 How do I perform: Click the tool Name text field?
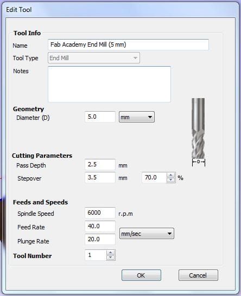point(128,45)
